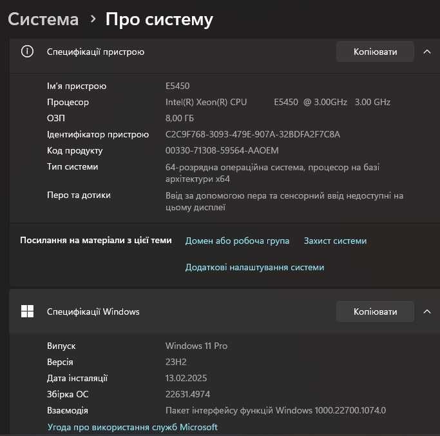Click the Версія label

(x=60, y=362)
